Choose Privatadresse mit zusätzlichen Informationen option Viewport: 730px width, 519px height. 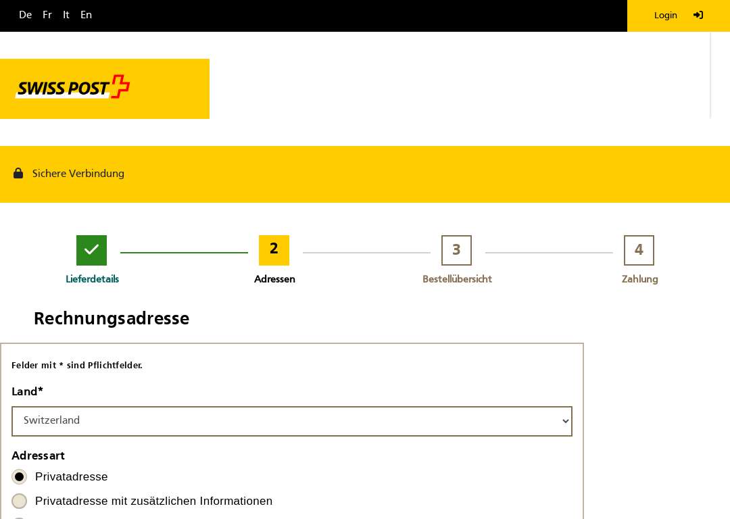[x=19, y=501]
